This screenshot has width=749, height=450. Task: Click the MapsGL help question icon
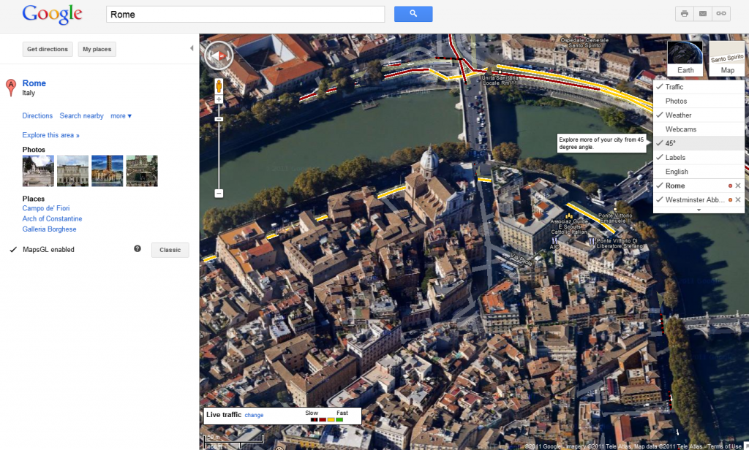pyautogui.click(x=138, y=249)
